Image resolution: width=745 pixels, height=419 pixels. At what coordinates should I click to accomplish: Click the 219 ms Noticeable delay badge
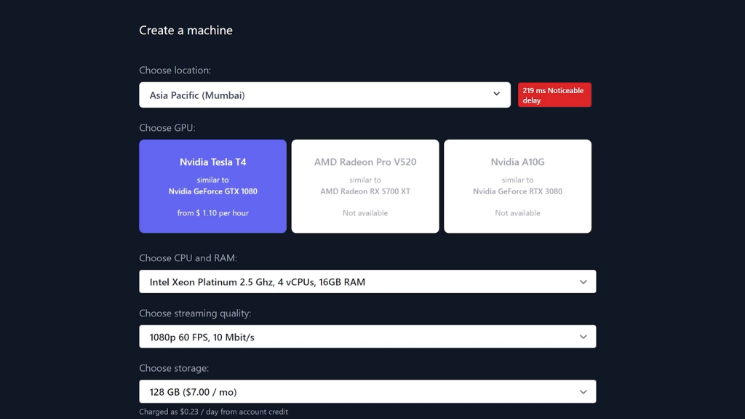coord(554,95)
